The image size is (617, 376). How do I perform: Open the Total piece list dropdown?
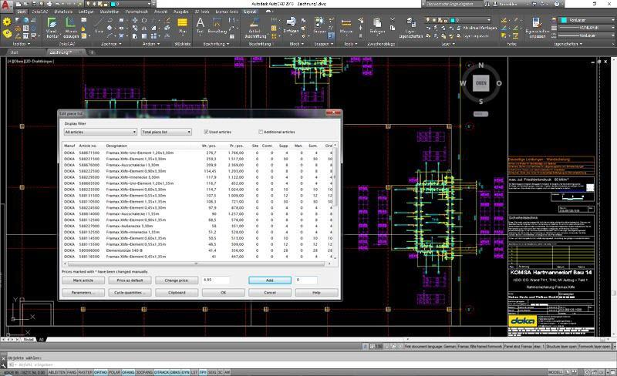(x=166, y=132)
